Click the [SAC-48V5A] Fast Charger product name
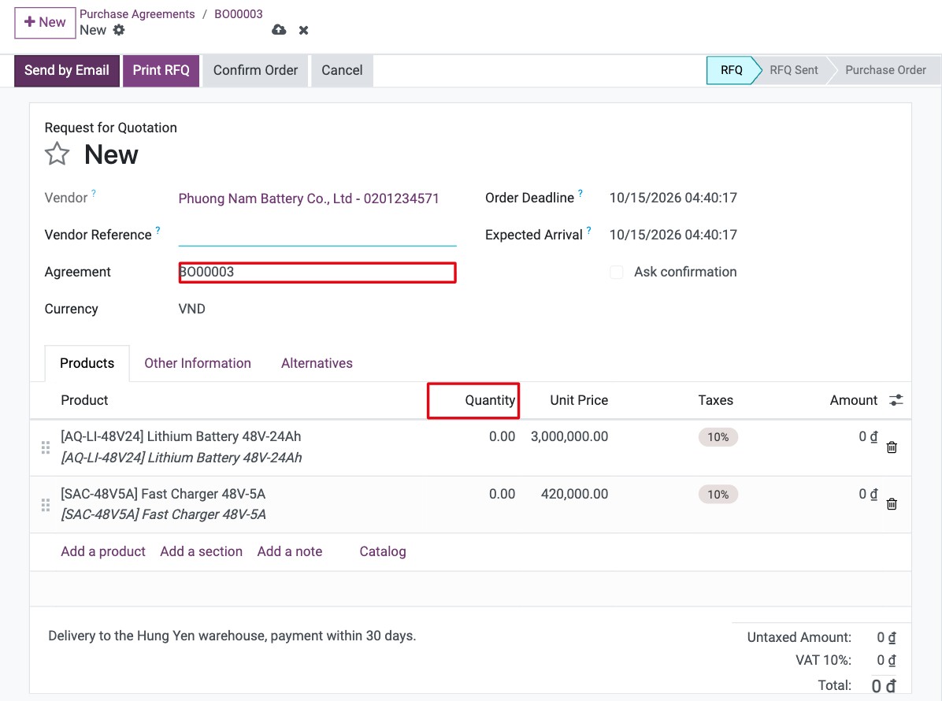 click(x=163, y=494)
